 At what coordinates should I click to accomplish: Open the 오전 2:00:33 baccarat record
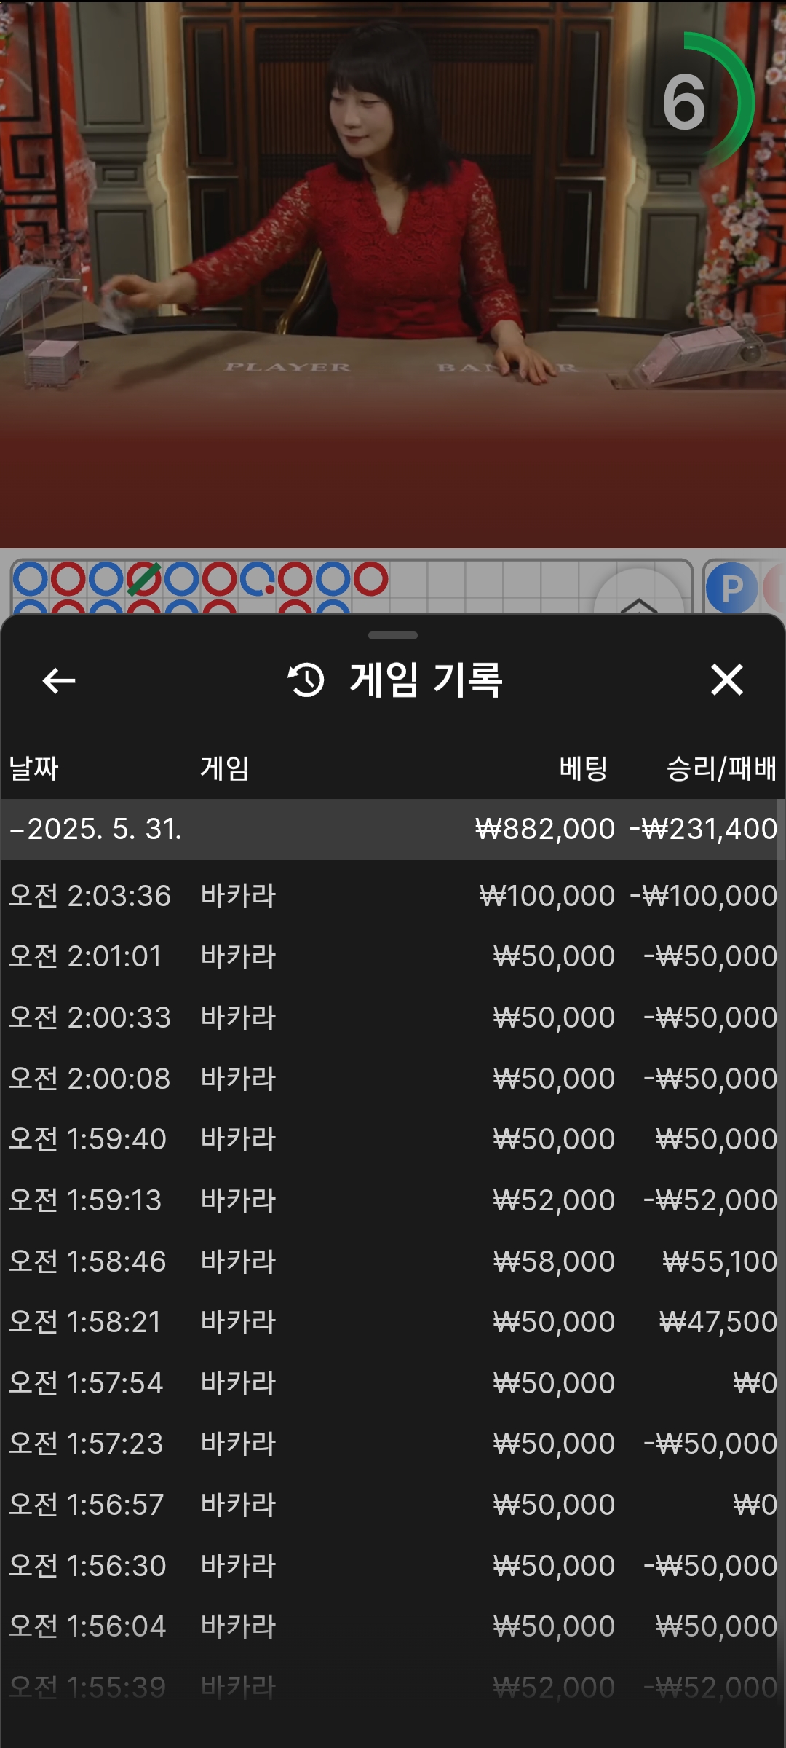pyautogui.click(x=393, y=1017)
